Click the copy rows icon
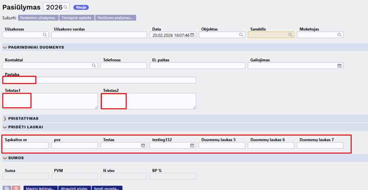 pos(7,188)
